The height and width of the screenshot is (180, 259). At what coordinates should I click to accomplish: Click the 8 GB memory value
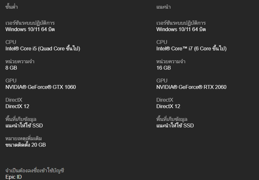[x=11, y=68]
